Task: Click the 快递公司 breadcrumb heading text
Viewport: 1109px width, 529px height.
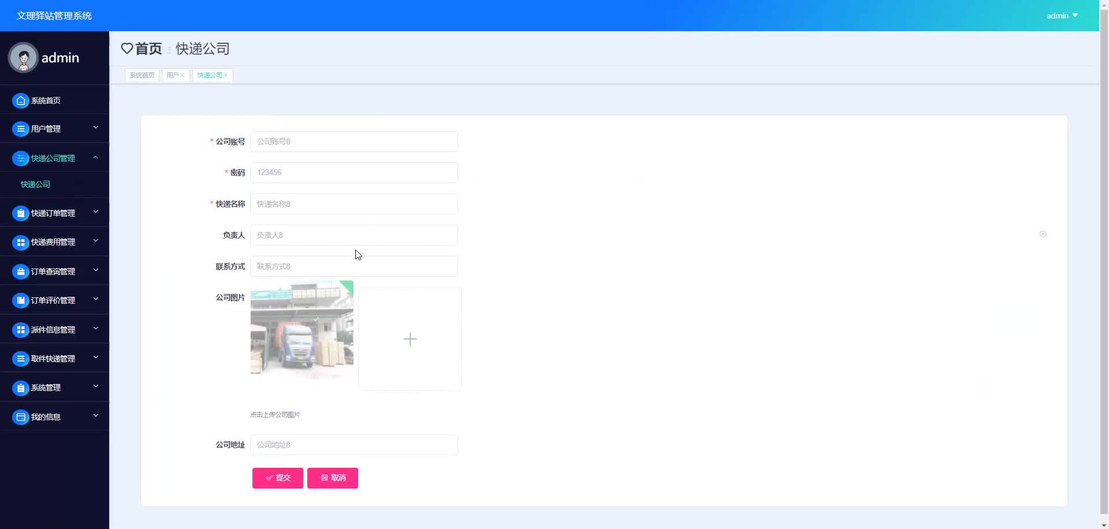Action: (x=203, y=49)
